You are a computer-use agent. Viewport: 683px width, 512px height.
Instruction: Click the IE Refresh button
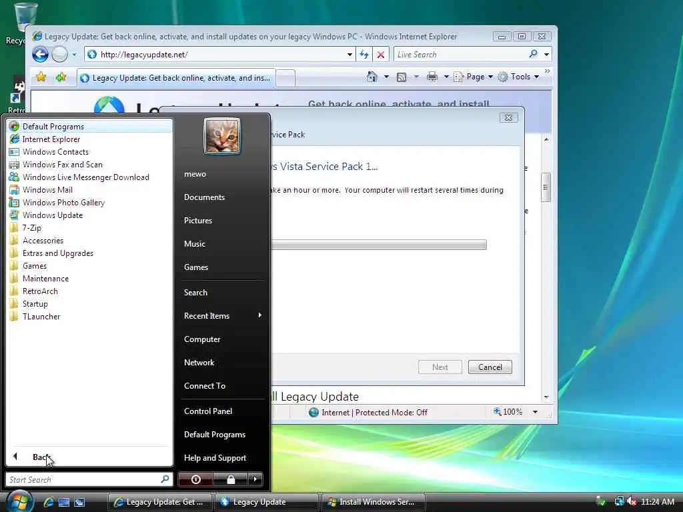point(364,55)
